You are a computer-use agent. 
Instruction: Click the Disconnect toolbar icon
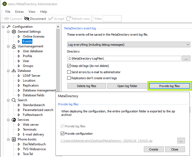click(27, 19)
